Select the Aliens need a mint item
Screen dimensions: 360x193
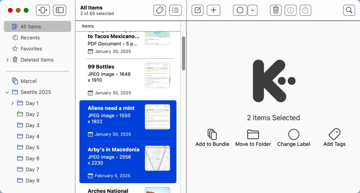128,121
